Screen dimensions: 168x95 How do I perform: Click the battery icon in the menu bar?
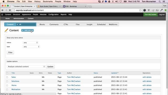125,1
